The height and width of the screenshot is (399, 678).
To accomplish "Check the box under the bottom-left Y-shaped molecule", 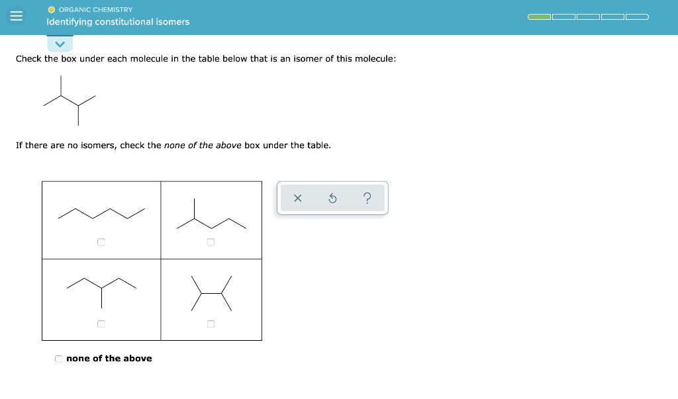I will tap(101, 324).
